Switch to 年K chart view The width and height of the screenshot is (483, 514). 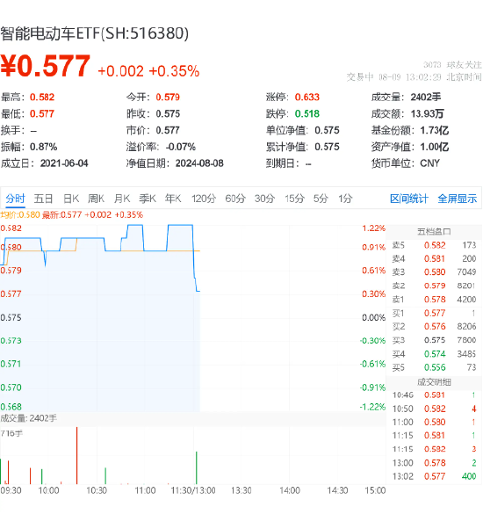173,199
